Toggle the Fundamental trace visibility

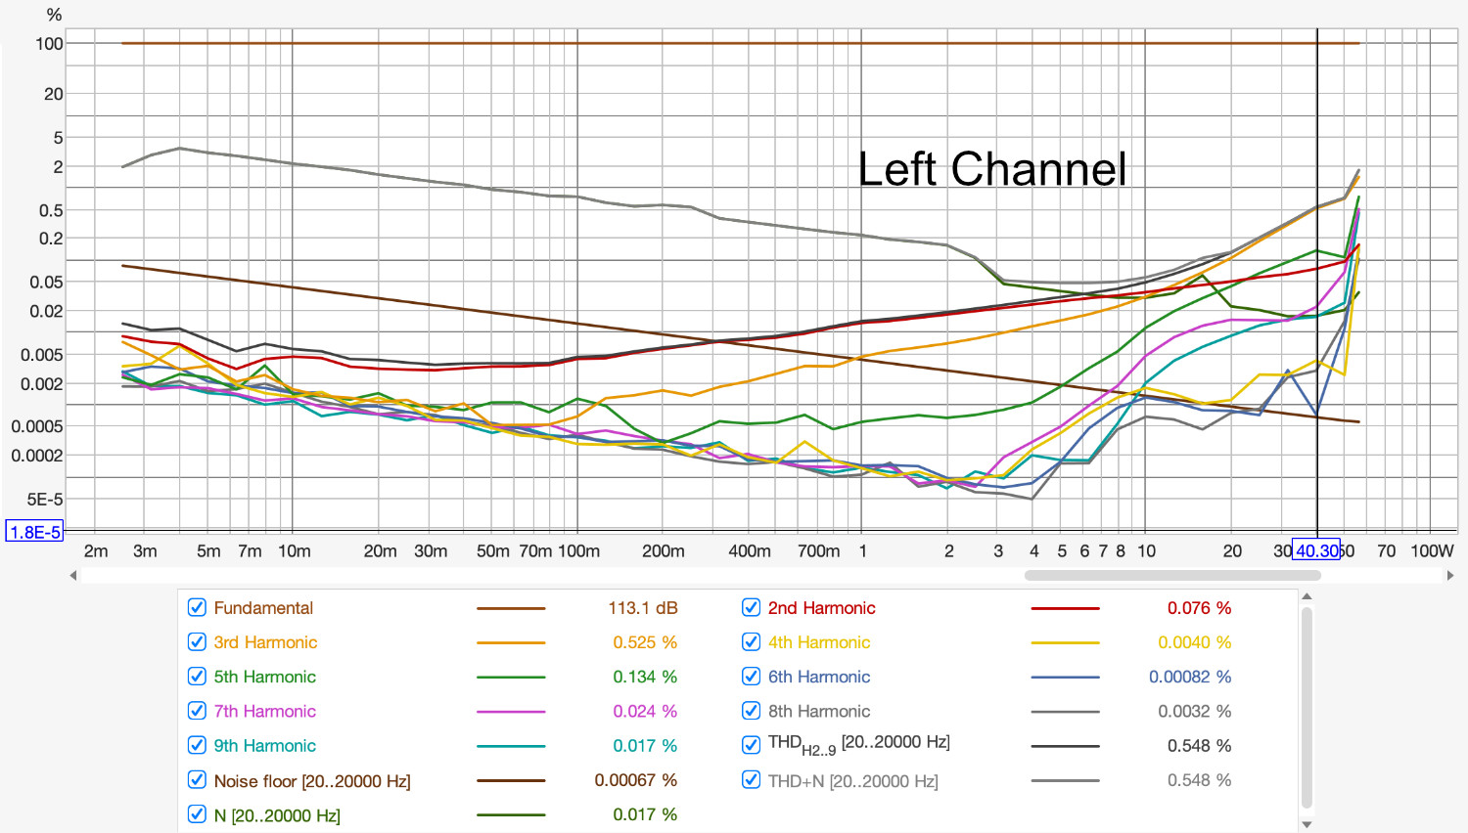click(196, 607)
